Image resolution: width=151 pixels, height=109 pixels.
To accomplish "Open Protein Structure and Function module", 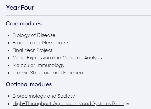I will coord(48,73).
